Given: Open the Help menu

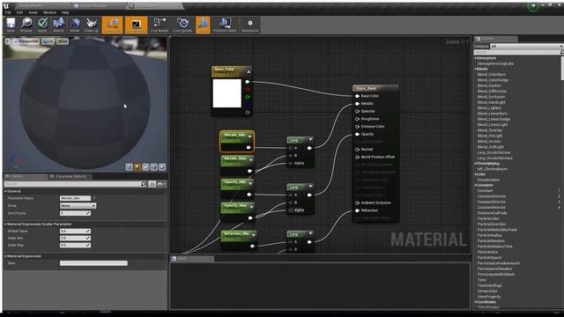Looking at the screenshot, I should 65,12.
